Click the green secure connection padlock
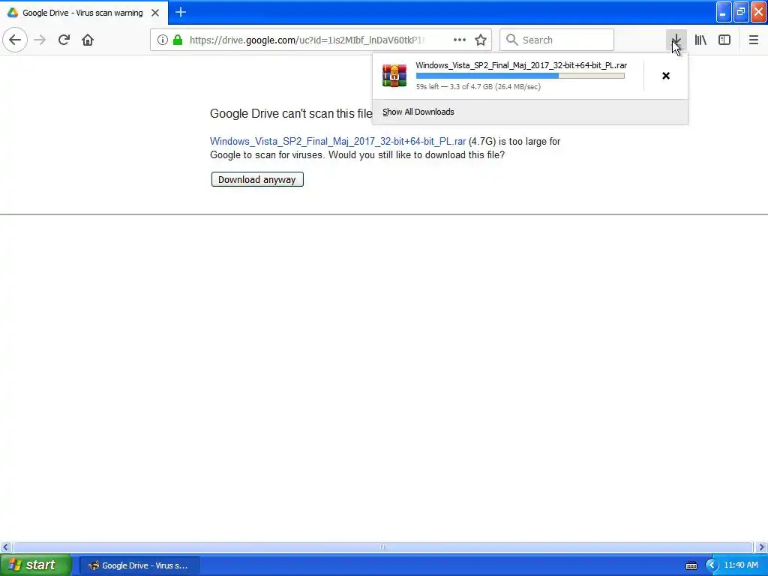This screenshot has height=576, width=768. [x=178, y=40]
